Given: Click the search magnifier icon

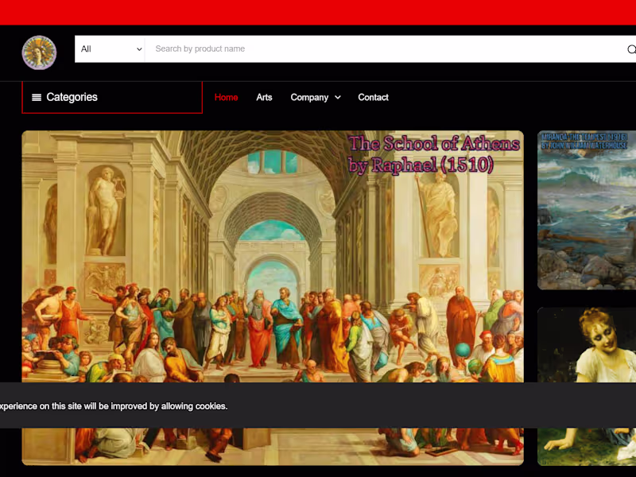Looking at the screenshot, I should (x=631, y=49).
